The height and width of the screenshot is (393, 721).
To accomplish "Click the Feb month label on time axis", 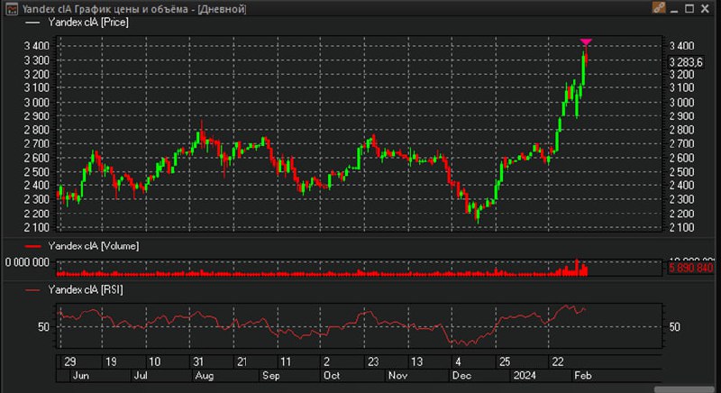I will [x=582, y=376].
